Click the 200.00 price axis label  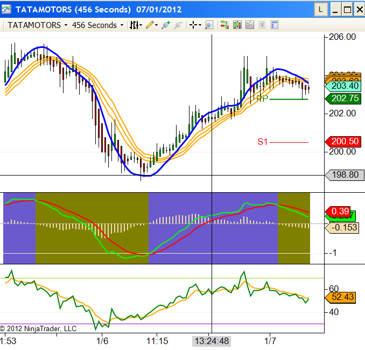tap(342, 152)
